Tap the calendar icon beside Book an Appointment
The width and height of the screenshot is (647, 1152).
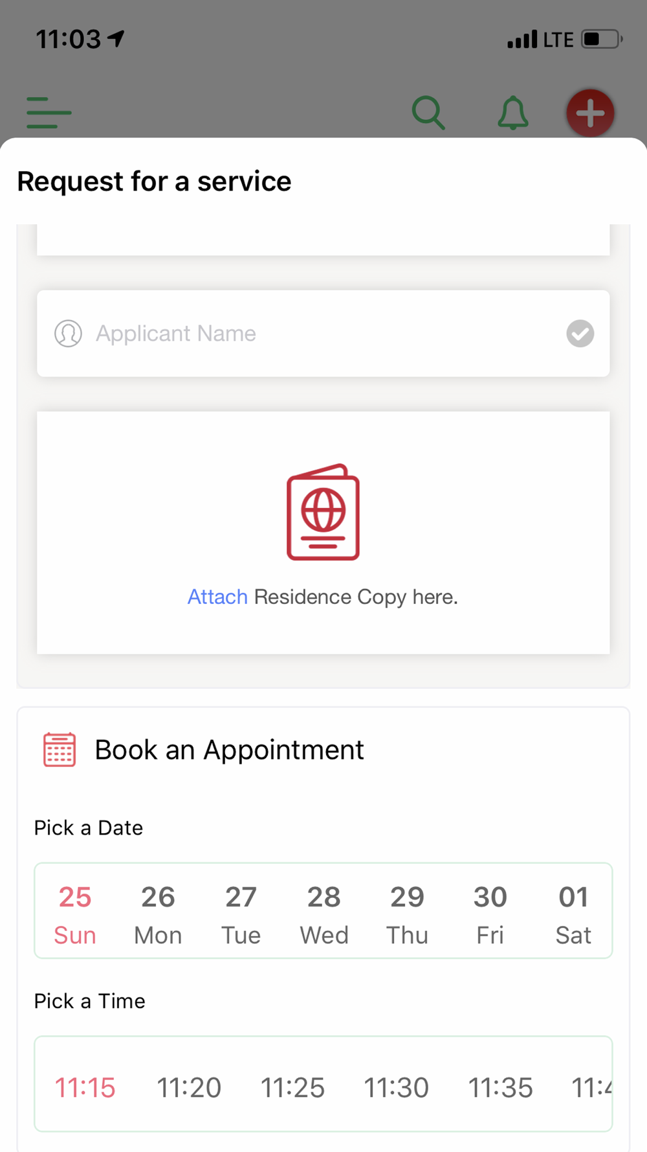pyautogui.click(x=60, y=750)
